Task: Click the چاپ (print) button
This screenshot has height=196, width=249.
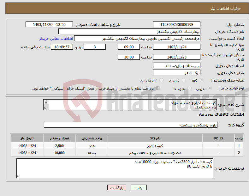Action: (139, 188)
